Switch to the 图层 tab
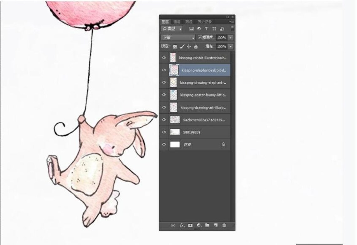The image size is (357, 245). point(165,22)
